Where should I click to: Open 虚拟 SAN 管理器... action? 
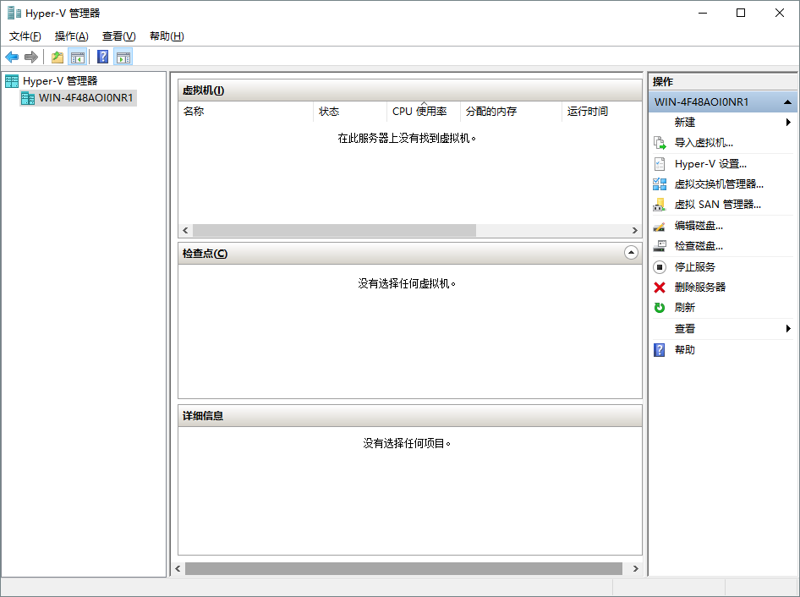(718, 205)
